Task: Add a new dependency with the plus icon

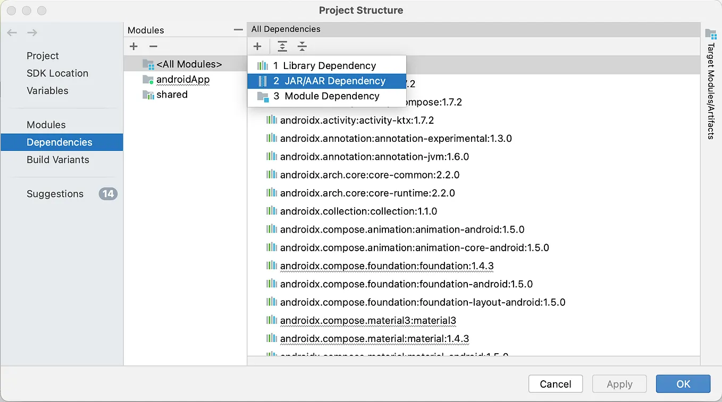Action: pyautogui.click(x=258, y=46)
